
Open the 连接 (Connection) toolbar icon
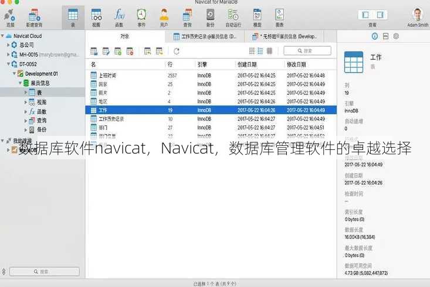pos(9,15)
